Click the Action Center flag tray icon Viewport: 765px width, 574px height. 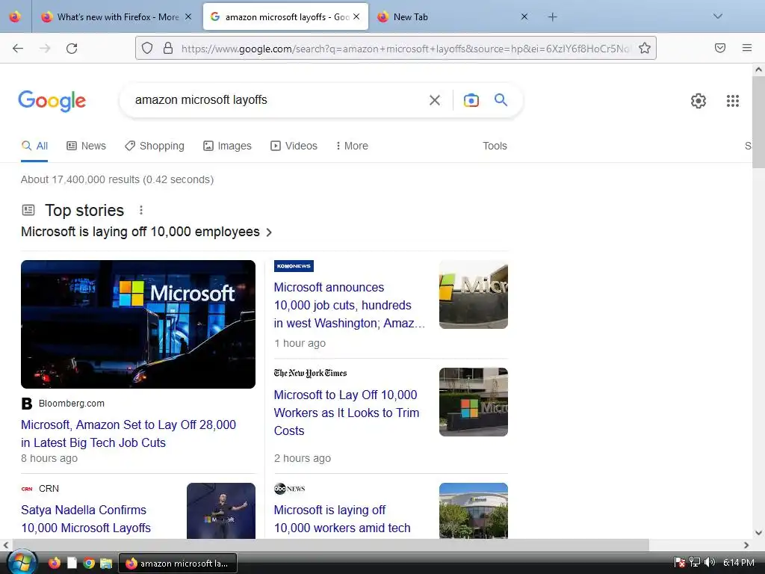(x=679, y=562)
